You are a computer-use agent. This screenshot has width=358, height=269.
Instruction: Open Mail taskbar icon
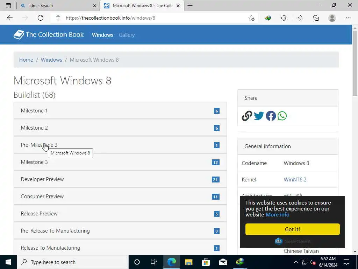[223, 262]
